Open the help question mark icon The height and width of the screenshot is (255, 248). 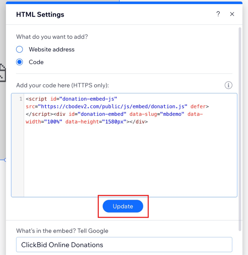click(218, 14)
